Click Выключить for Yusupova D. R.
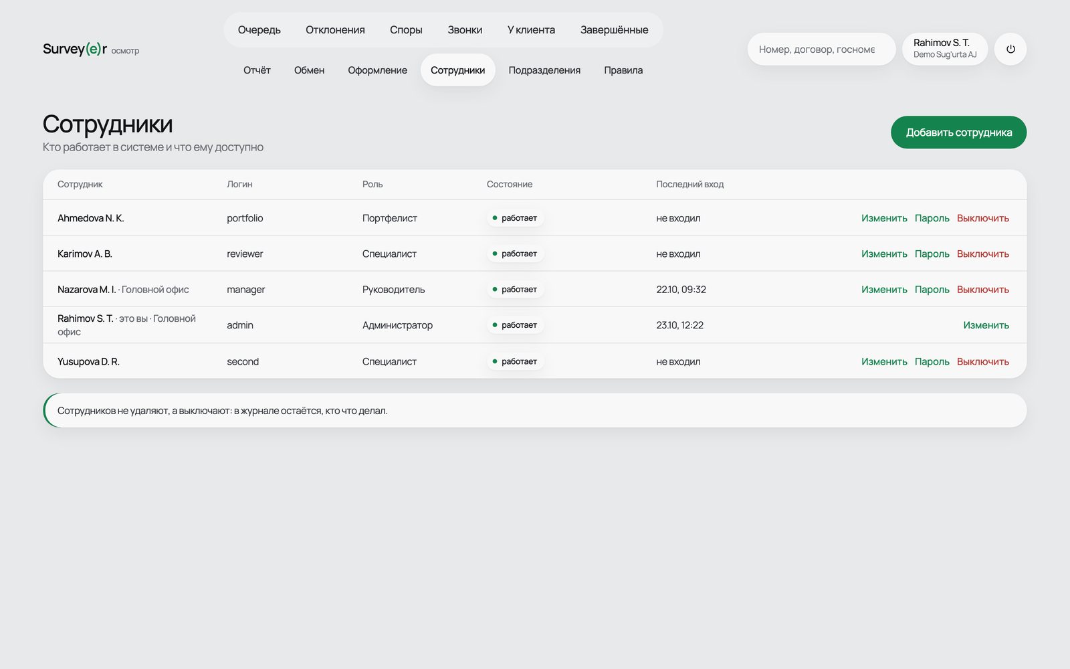 (982, 361)
